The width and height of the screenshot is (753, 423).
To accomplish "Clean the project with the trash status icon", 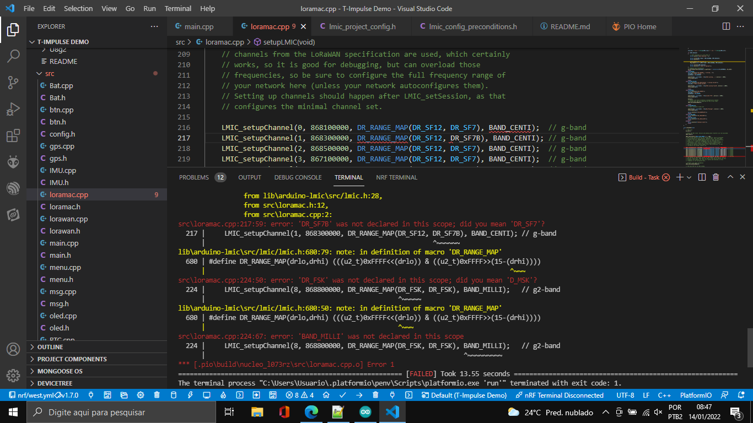I will click(x=375, y=395).
